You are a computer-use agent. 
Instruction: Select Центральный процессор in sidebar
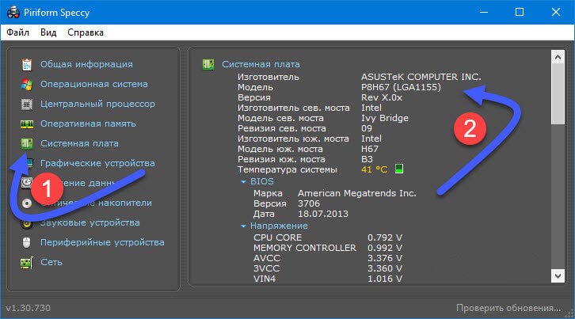(x=97, y=104)
